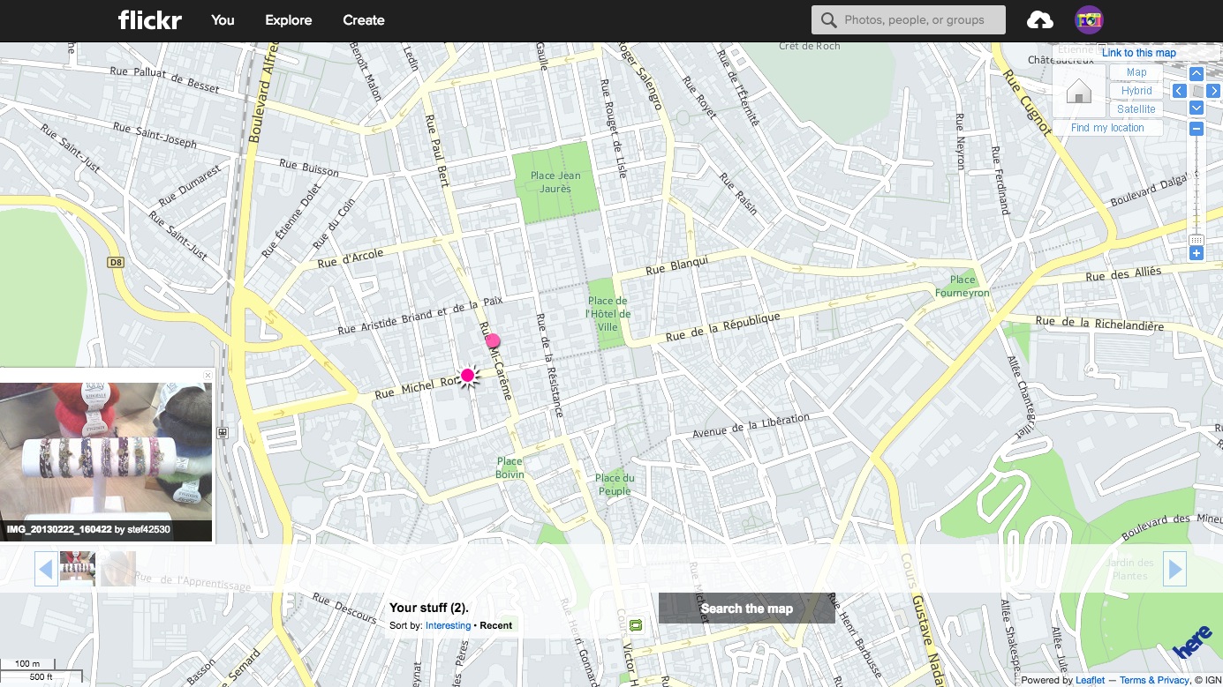Zoom out with the minus icon
This screenshot has height=687, width=1223.
(x=1196, y=128)
